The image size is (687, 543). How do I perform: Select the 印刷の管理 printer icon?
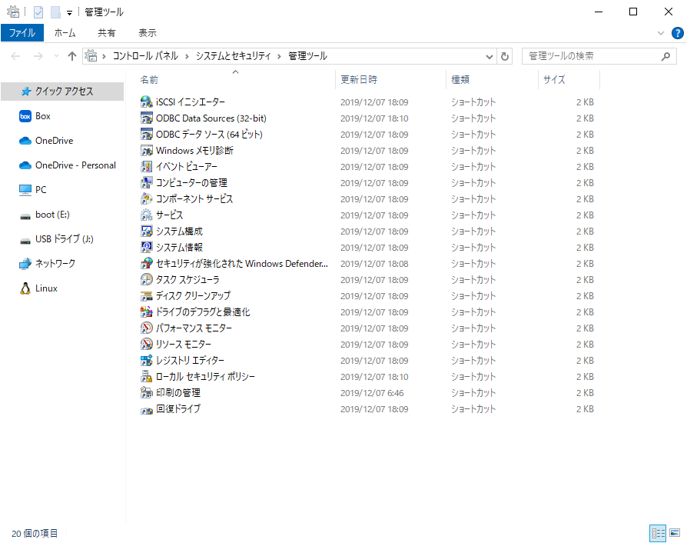tap(146, 392)
